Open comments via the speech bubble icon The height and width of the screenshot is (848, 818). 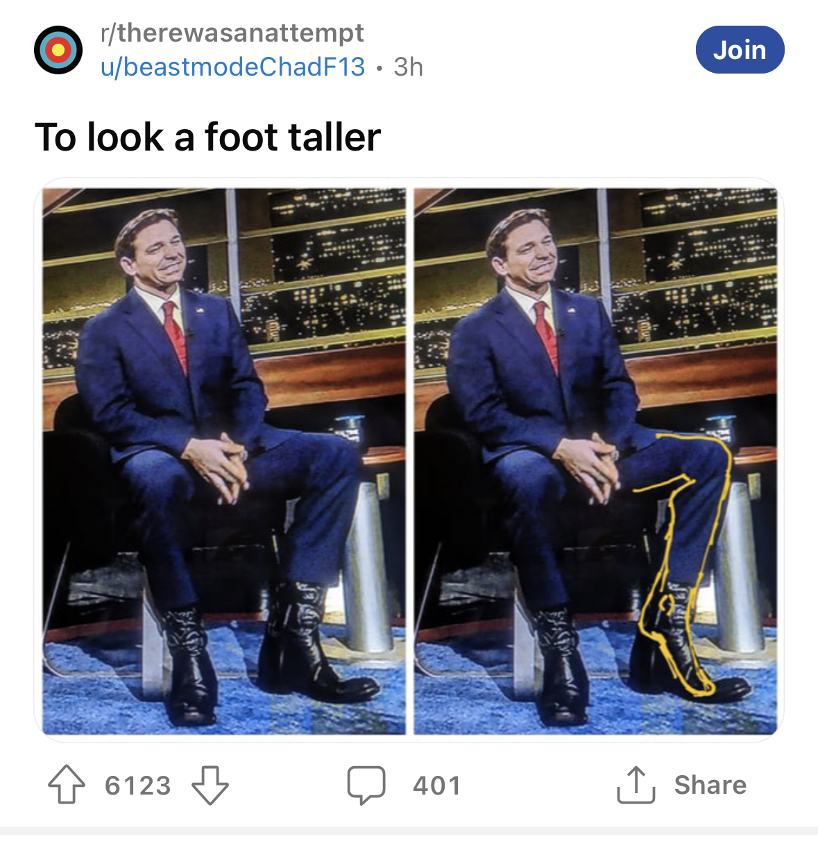366,785
